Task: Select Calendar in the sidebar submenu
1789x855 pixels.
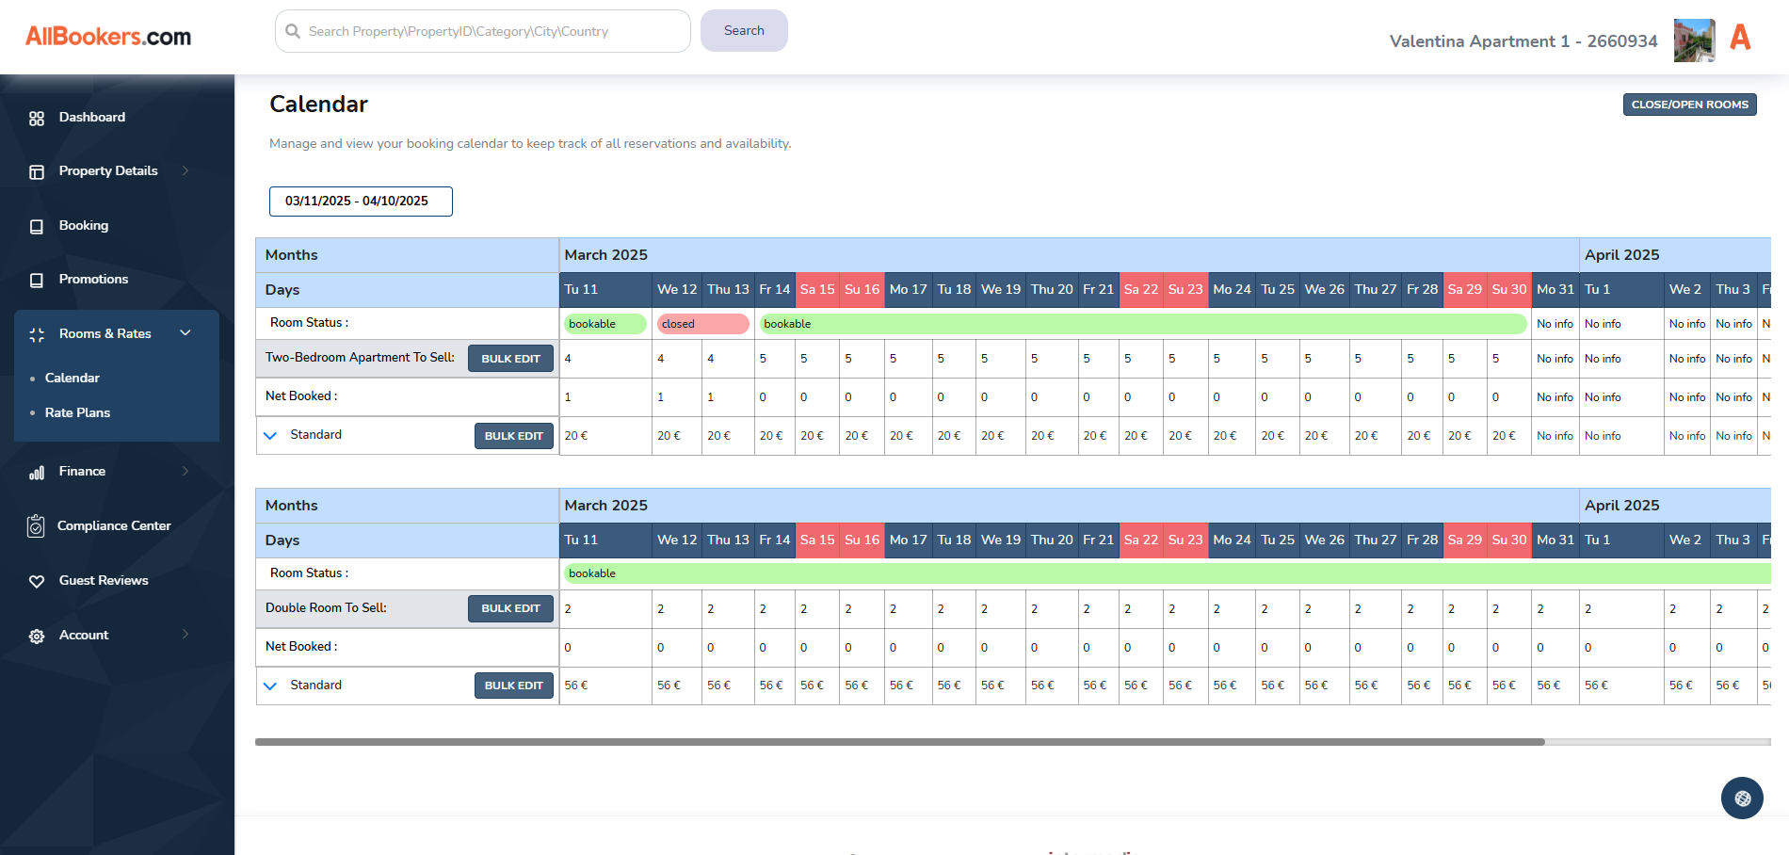Action: point(72,379)
